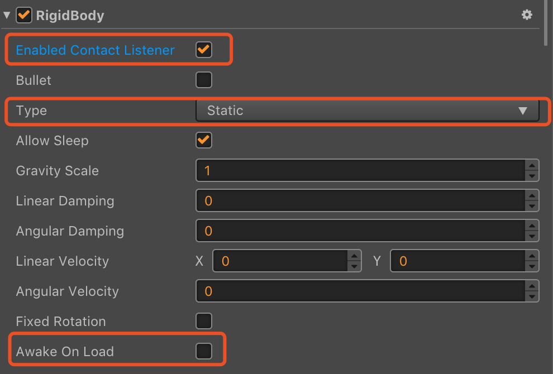The height and width of the screenshot is (374, 553).
Task: Click the Angular Velocity input field
Action: click(360, 291)
